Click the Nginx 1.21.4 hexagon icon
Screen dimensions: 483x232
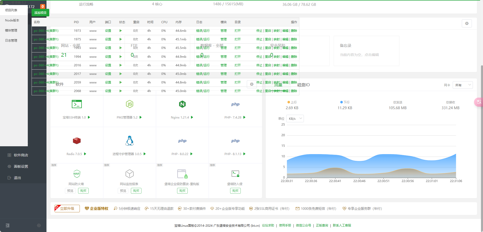[182, 104]
